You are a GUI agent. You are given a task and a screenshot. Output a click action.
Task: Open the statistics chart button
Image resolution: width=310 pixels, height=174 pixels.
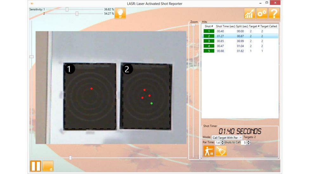pos(249,14)
